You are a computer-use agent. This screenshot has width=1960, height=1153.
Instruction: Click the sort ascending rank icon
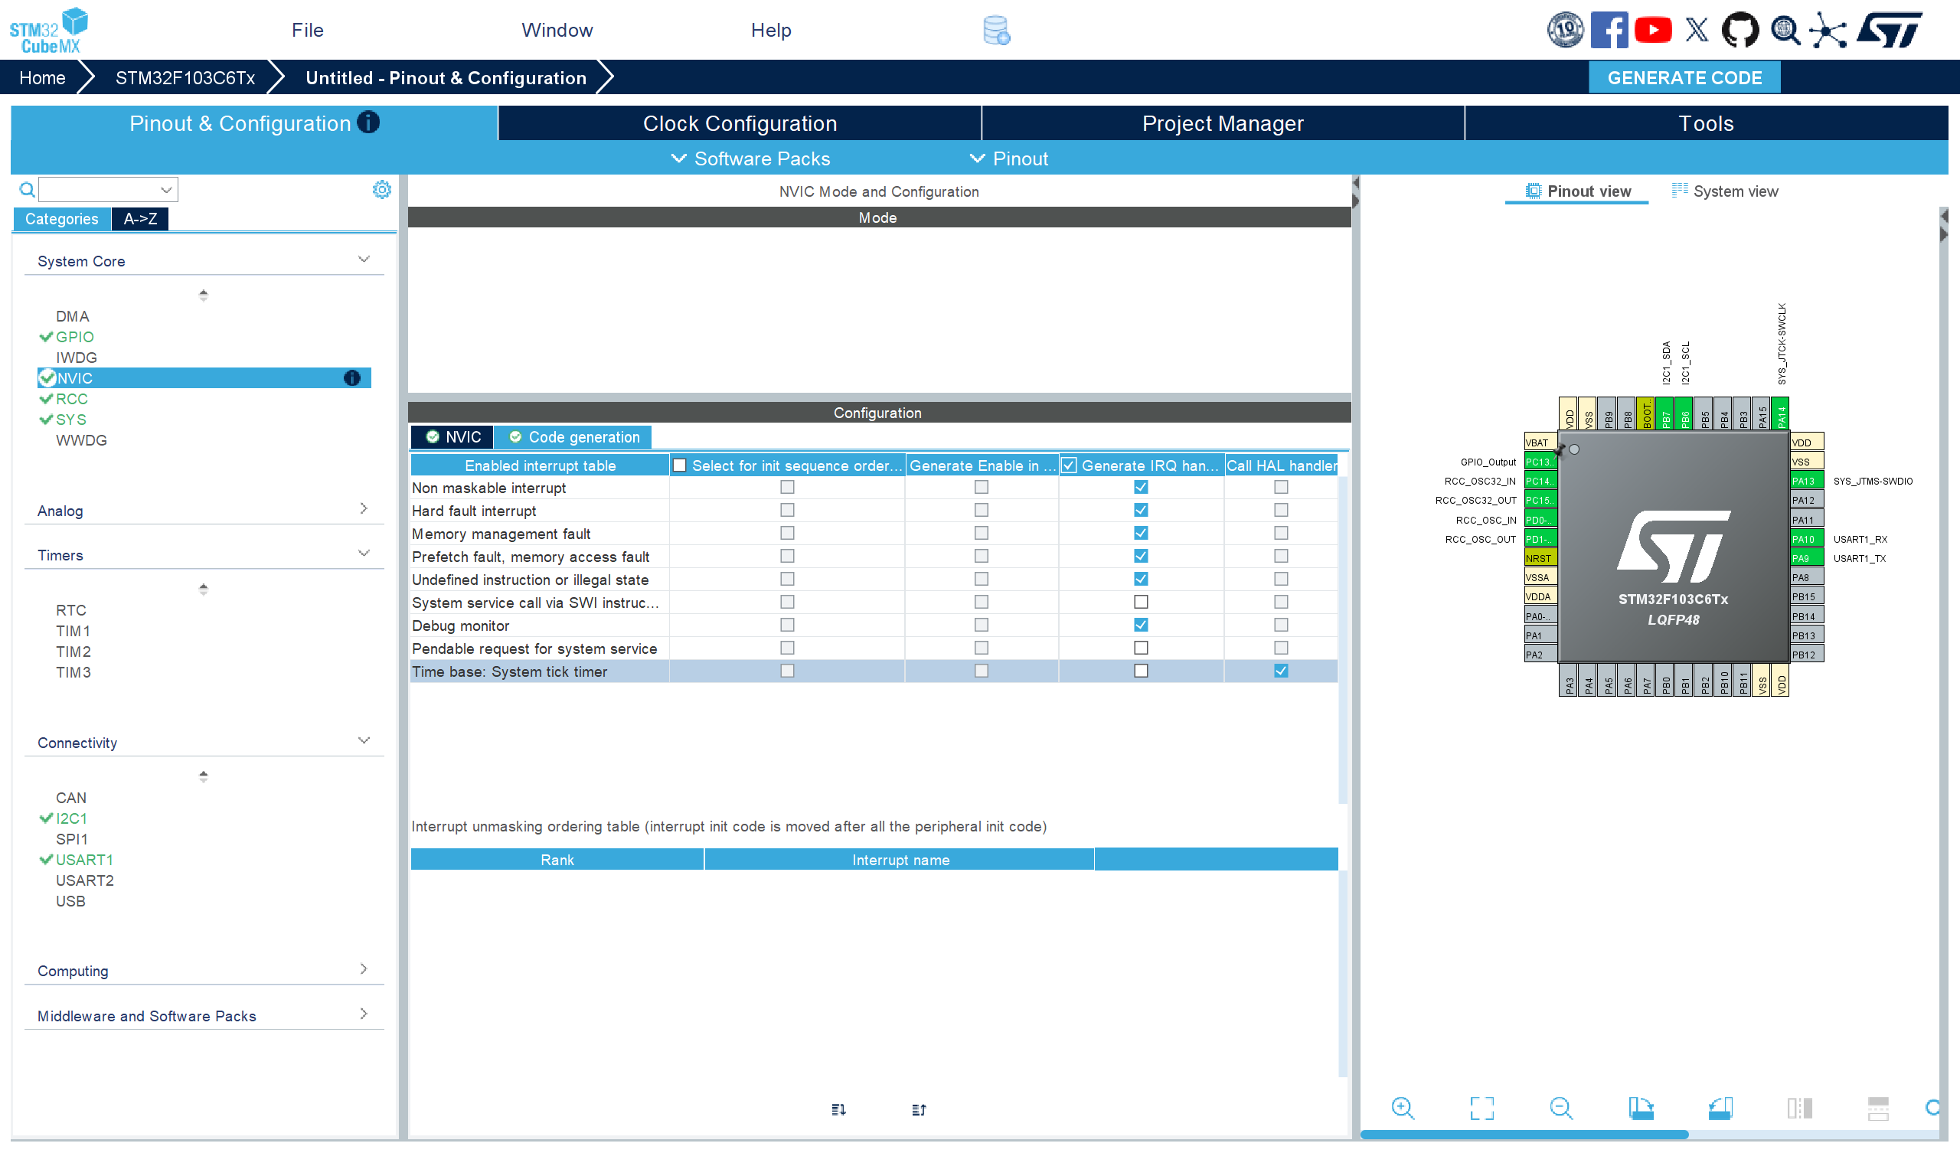tap(920, 1109)
